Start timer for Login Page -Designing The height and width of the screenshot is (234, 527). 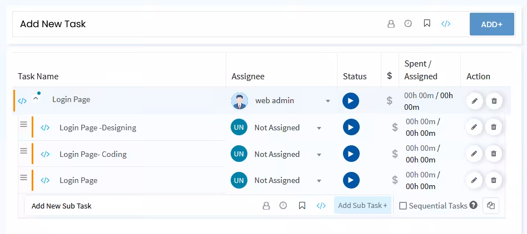coord(350,128)
